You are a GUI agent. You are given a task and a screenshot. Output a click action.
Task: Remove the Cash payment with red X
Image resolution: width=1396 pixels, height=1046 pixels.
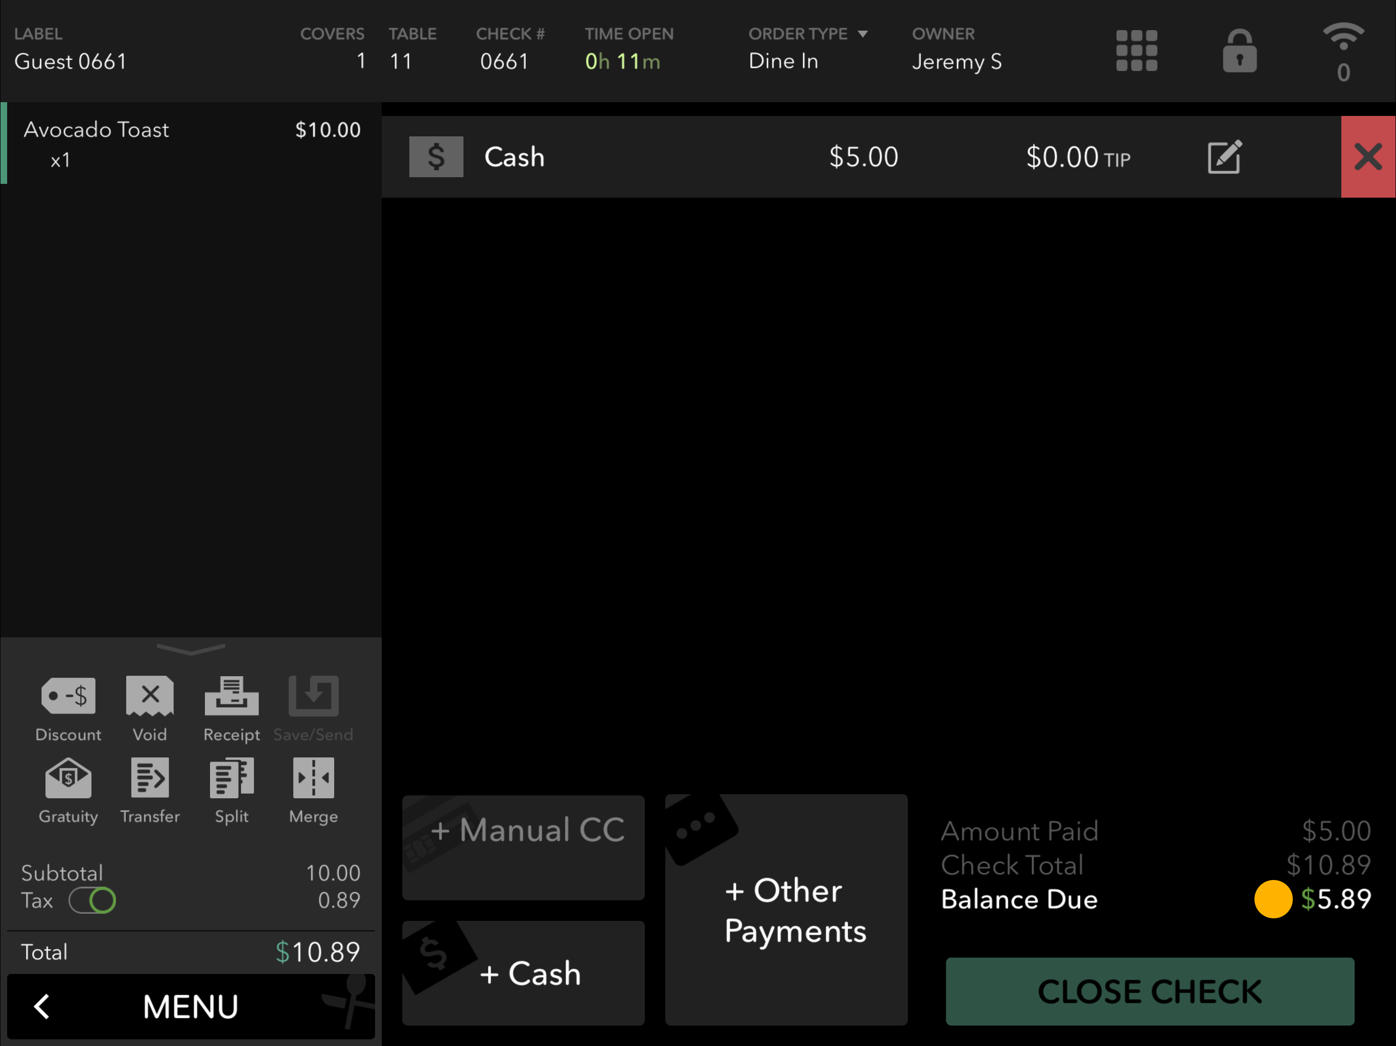(x=1368, y=156)
